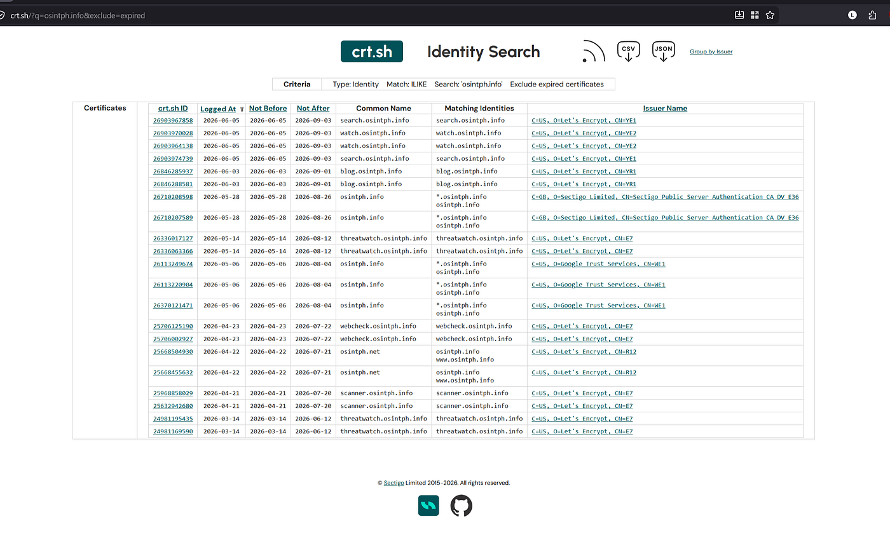The height and width of the screenshot is (540, 890).
Task: Open certificate ID 26370121471
Action: coord(173,306)
